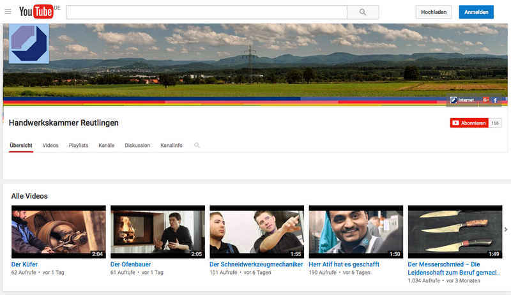Click the YouTube logo
The height and width of the screenshot is (295, 511).
pyautogui.click(x=37, y=11)
